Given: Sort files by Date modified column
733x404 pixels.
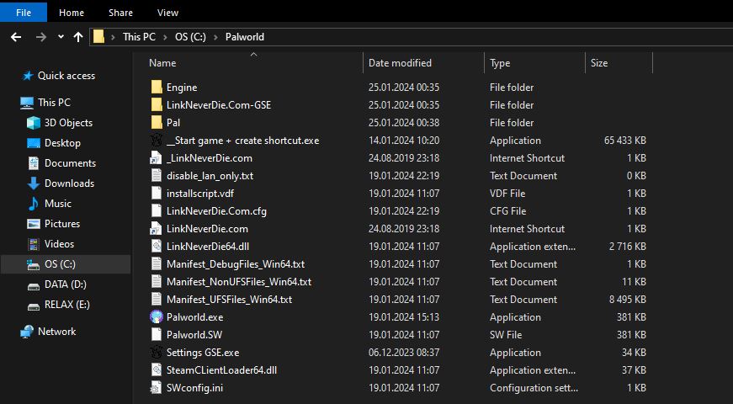Looking at the screenshot, I should click(x=400, y=63).
